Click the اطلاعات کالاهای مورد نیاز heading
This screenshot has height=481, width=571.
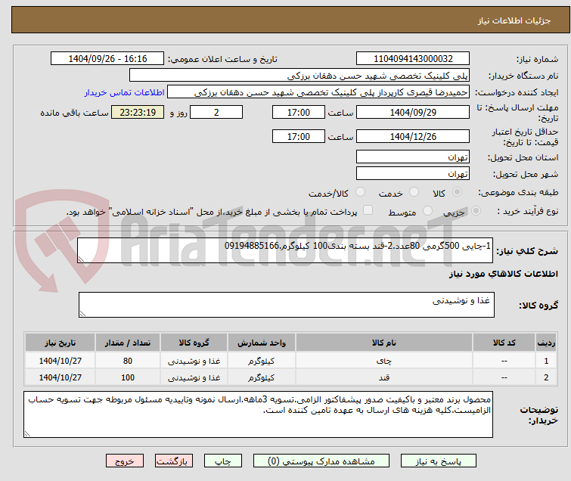point(503,274)
